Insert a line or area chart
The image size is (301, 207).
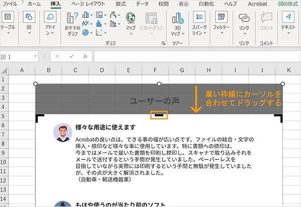85,23
